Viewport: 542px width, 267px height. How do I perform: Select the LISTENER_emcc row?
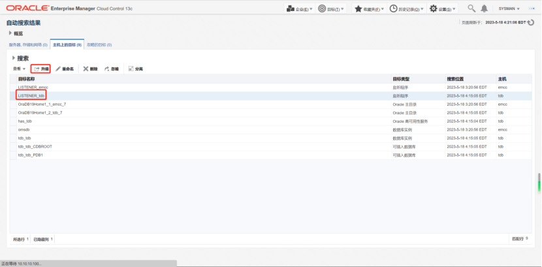[x=270, y=87]
